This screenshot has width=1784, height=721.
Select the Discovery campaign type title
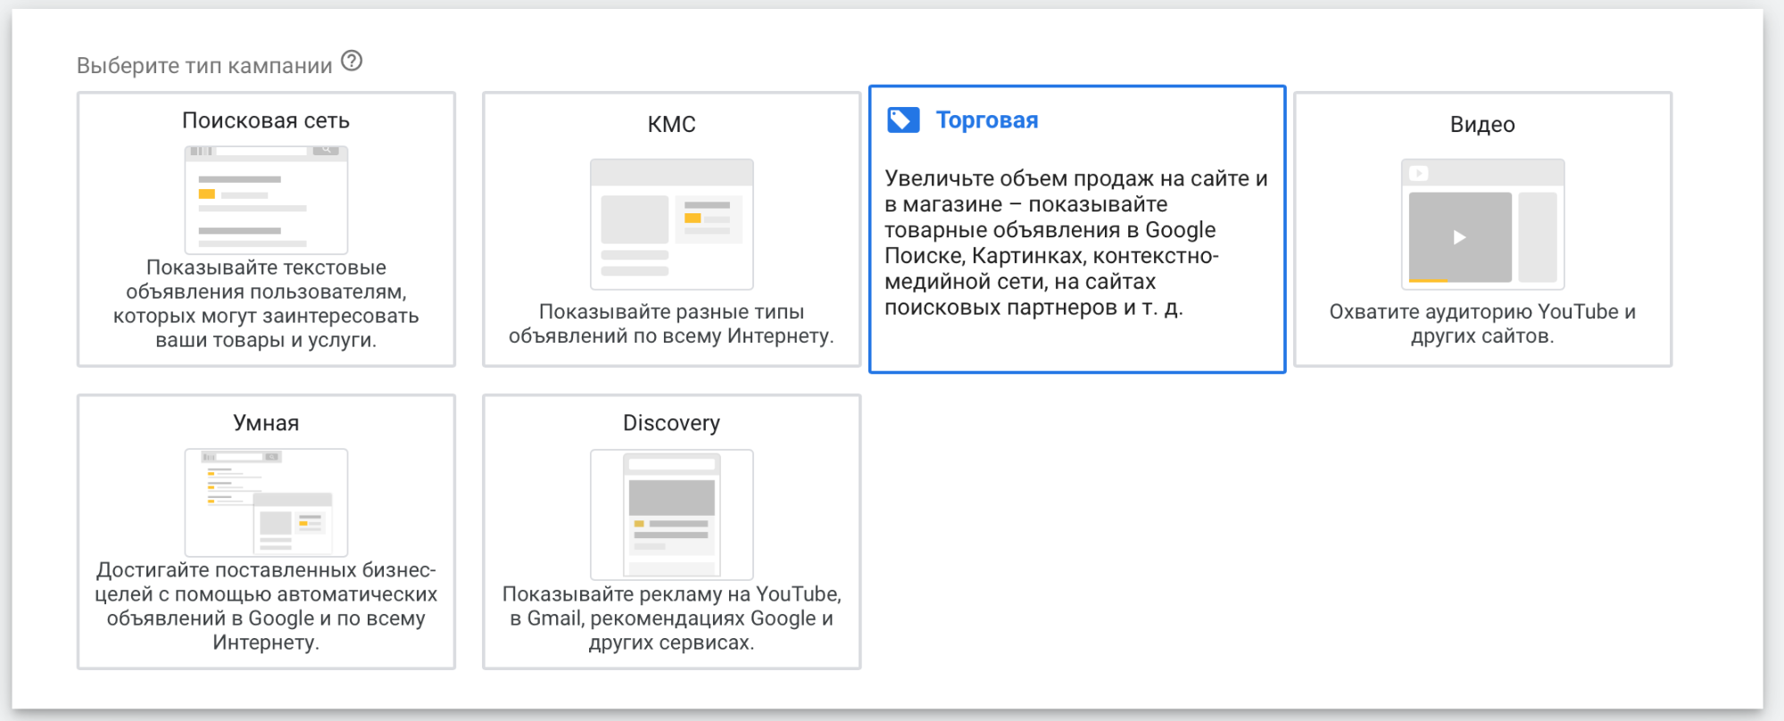point(671,423)
